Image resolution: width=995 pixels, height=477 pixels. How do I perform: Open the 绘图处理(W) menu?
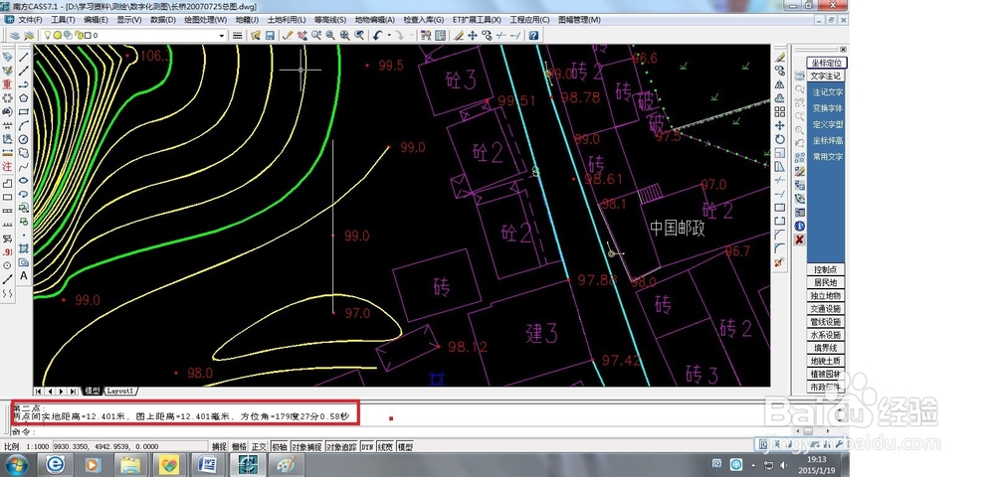point(205,20)
